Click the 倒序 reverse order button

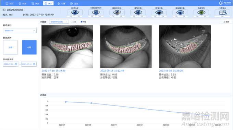coord(226,22)
